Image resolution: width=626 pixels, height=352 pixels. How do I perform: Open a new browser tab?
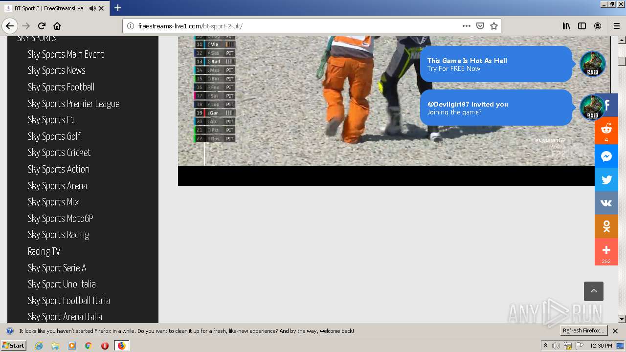pyautogui.click(x=117, y=8)
